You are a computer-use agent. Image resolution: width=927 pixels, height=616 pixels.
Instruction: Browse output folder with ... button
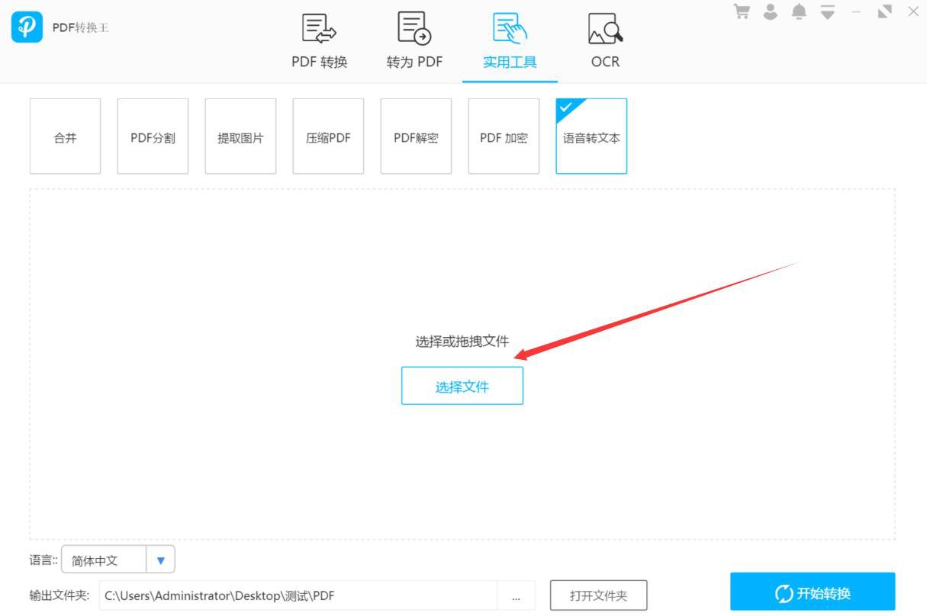point(517,595)
